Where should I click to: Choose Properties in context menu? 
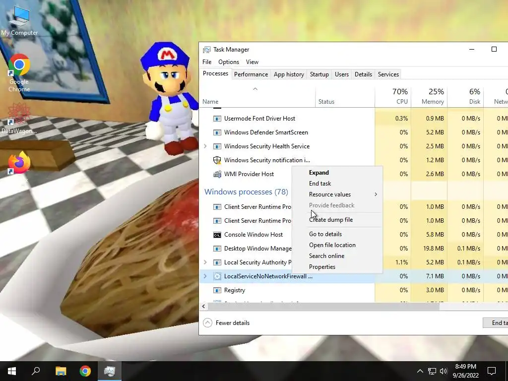point(337,267)
